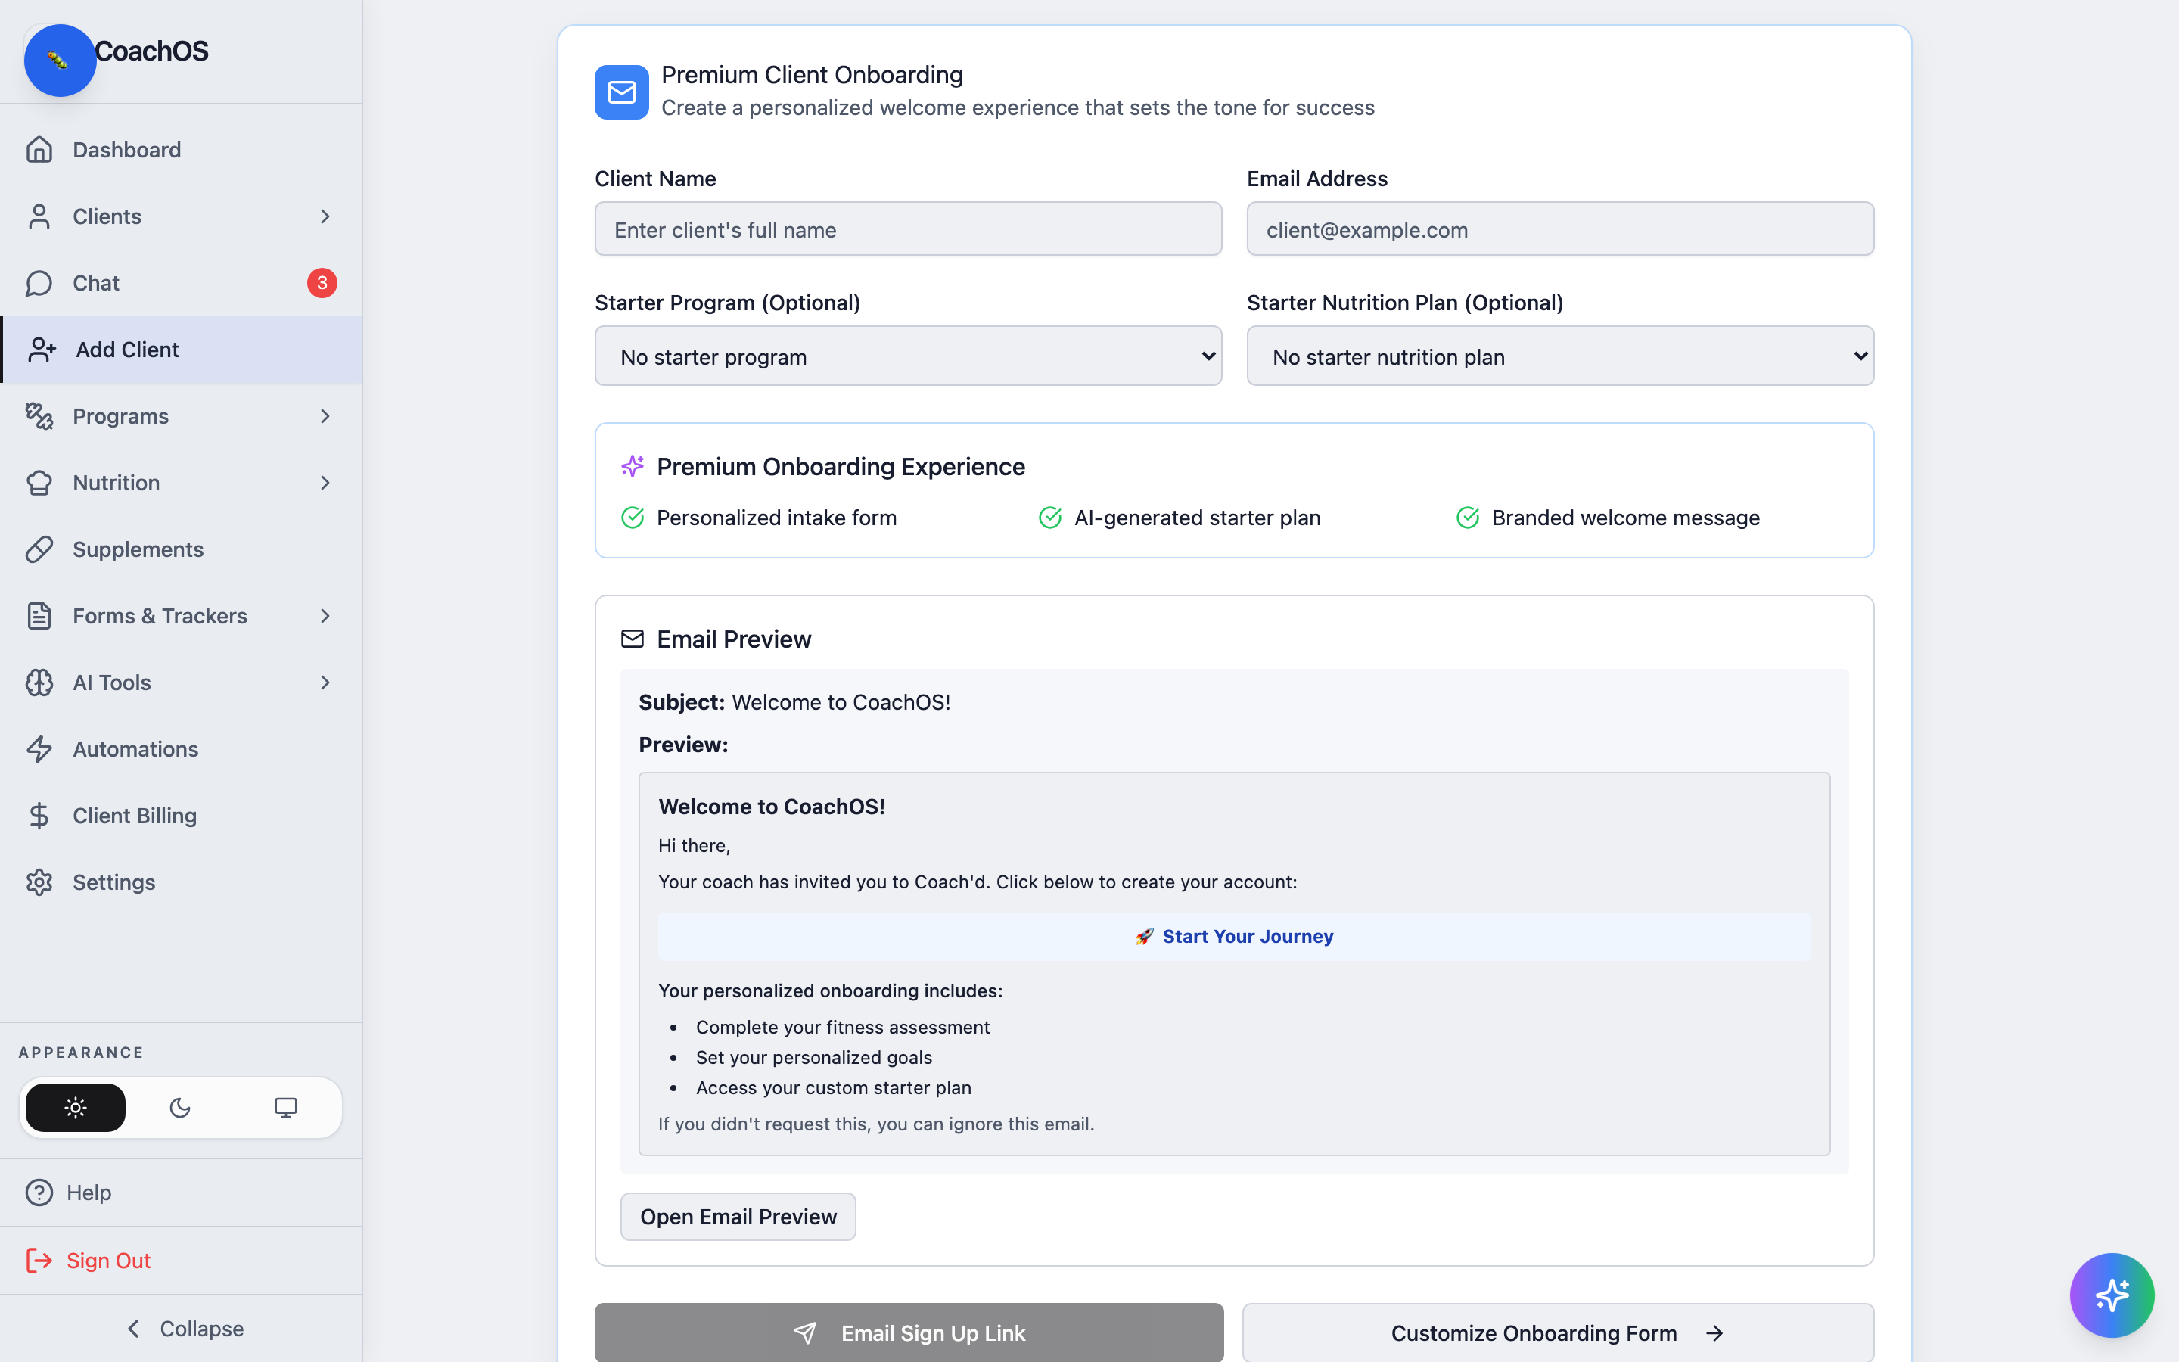Click the Branded welcome message checkmark

[1468, 518]
